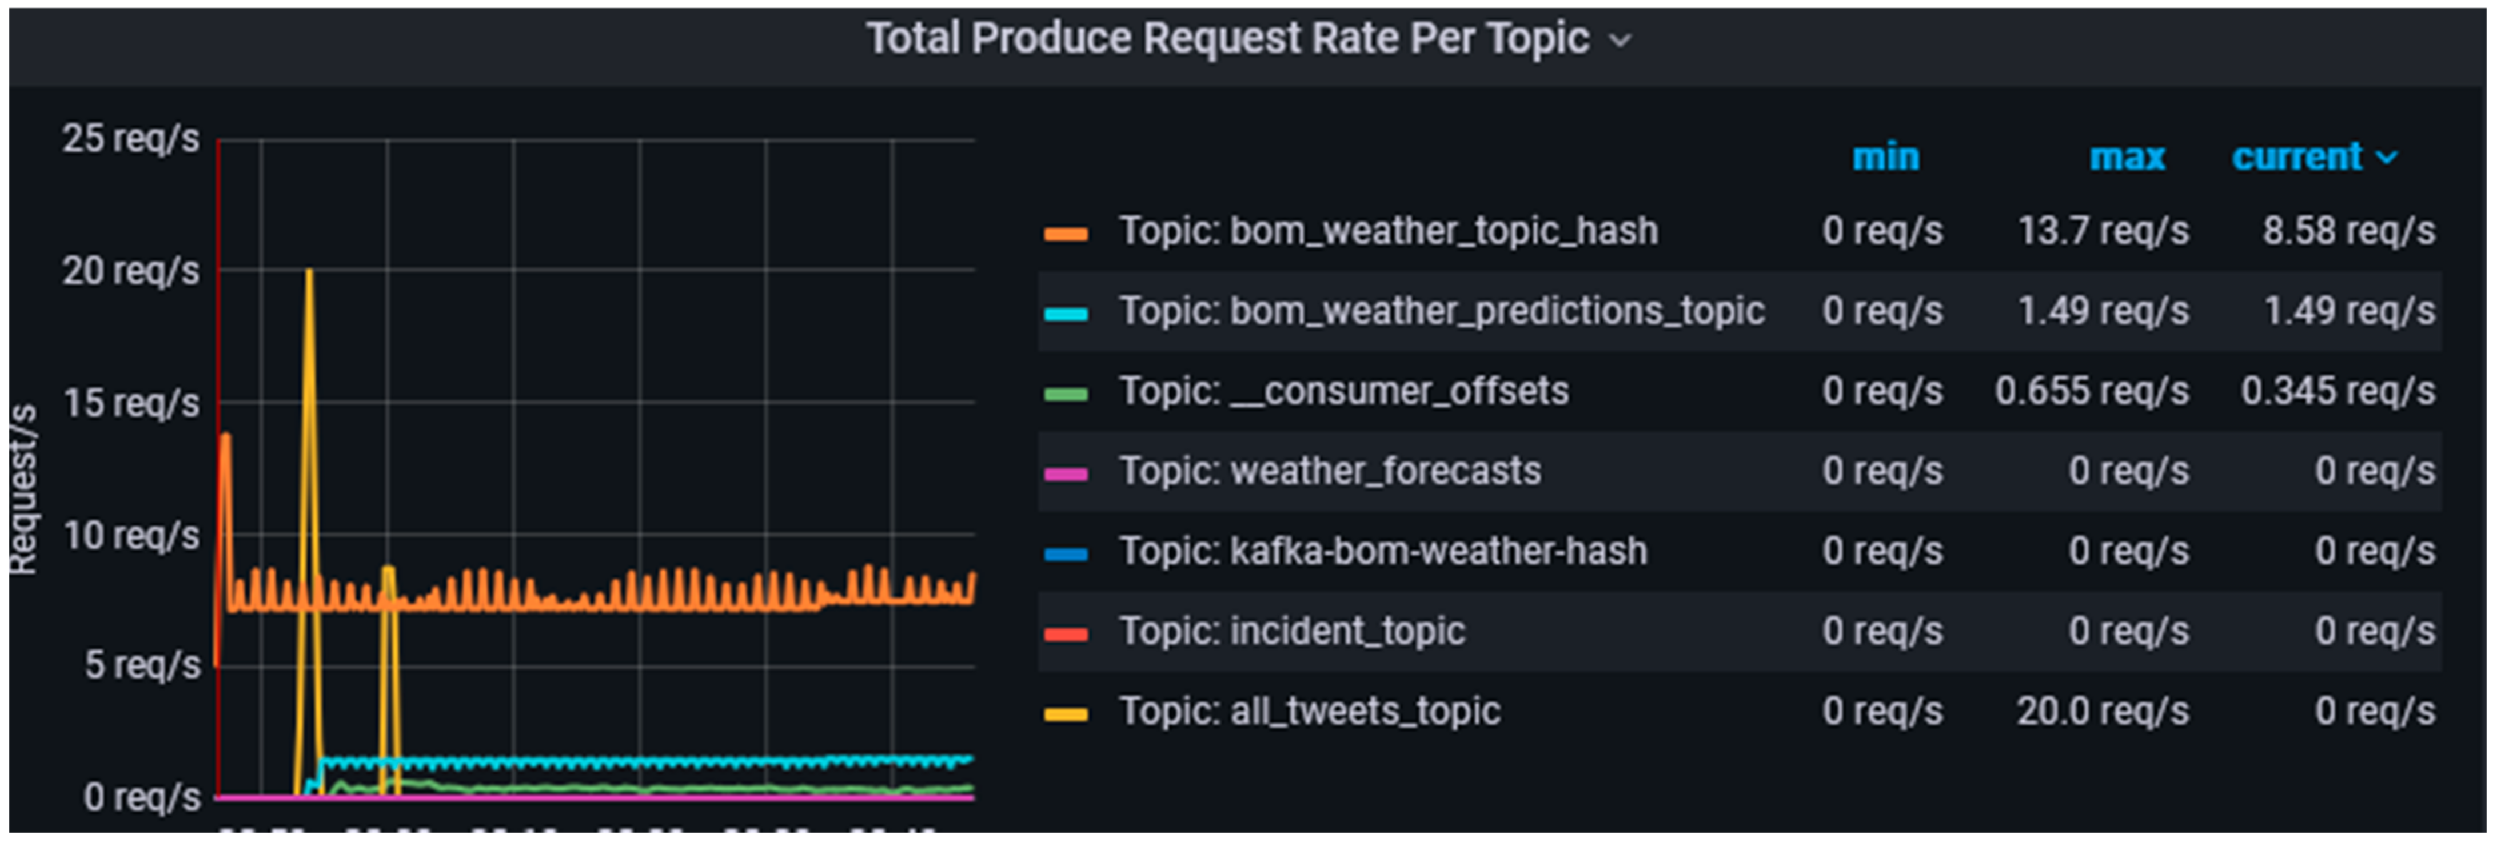
Task: Click yellow swatch for all_tweets_topic series
Action: [x=1066, y=715]
